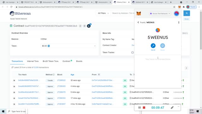Reload the page
Viewport: 202px width, 114px height.
coord(11,7)
